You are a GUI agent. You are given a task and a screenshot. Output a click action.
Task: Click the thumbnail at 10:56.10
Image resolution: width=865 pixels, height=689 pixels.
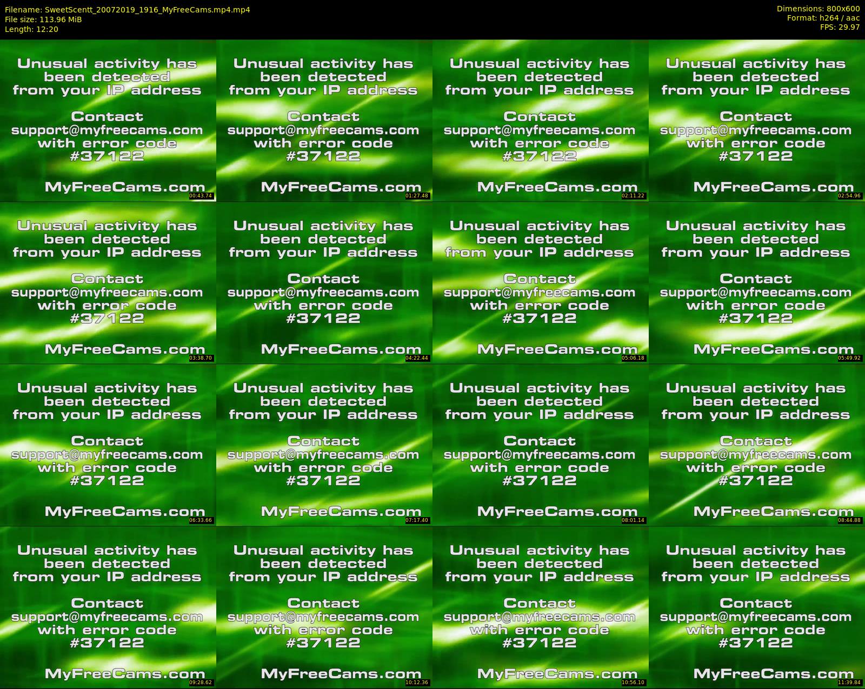click(541, 607)
